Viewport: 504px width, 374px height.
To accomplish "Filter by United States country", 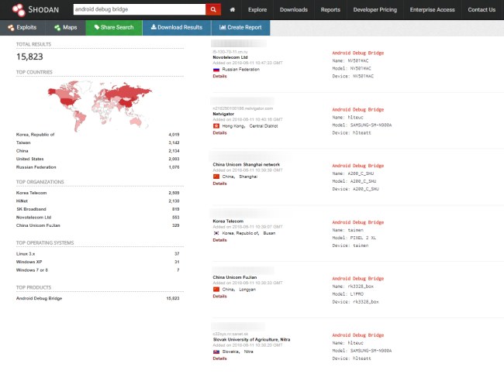I will coord(30,159).
